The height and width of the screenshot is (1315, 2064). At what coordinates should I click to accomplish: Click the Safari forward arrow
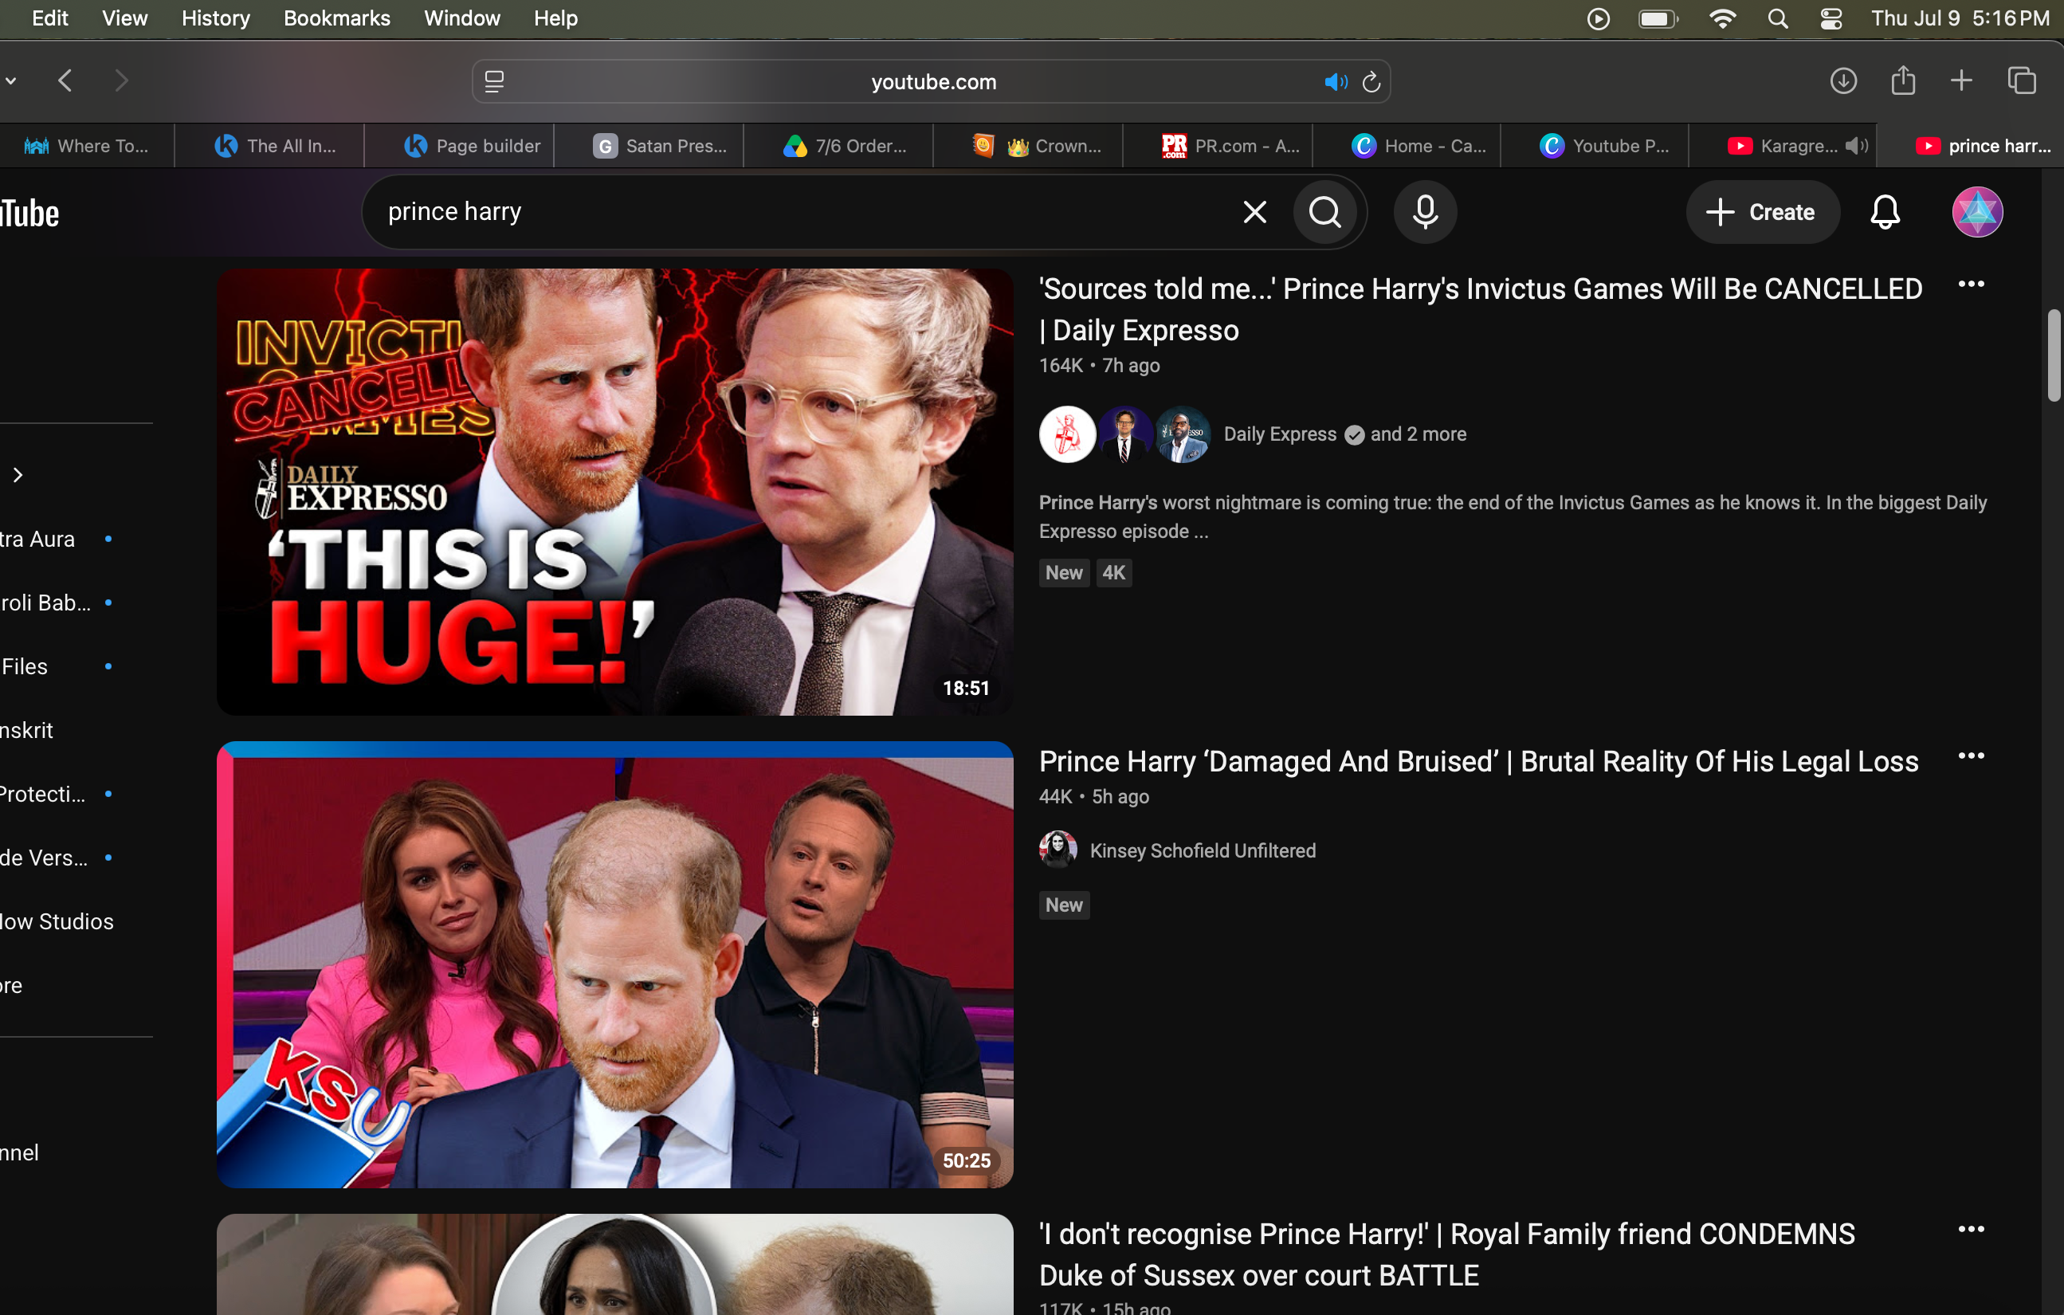(x=122, y=81)
